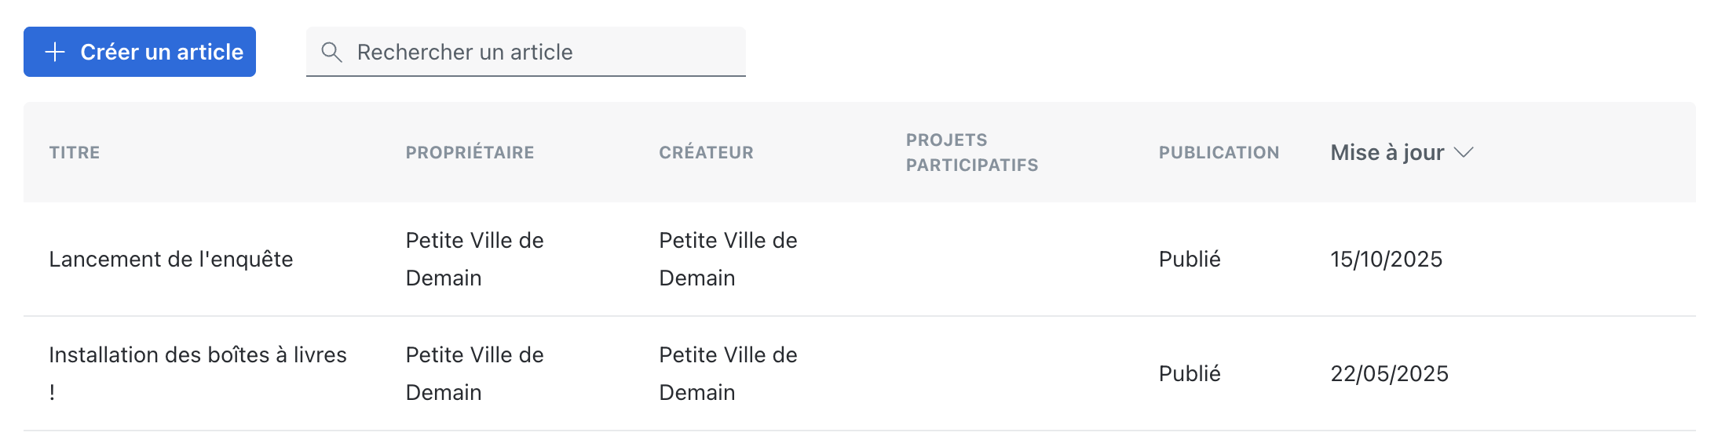Click the plus icon on the create button
Screen dimensions: 1718x447
55,53
